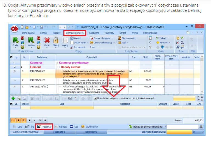This screenshot has height=141, width=211.
Task: Switch to the Harmonogram ribbon tab
Action: [150, 33]
